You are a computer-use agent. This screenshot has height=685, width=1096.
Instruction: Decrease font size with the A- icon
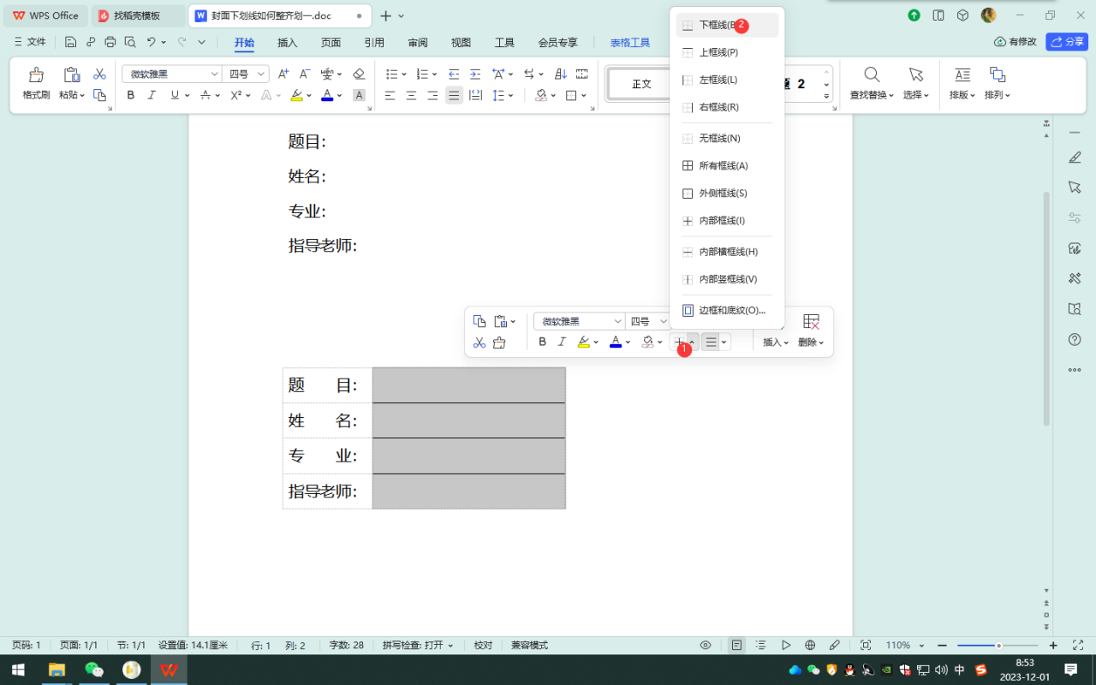304,74
